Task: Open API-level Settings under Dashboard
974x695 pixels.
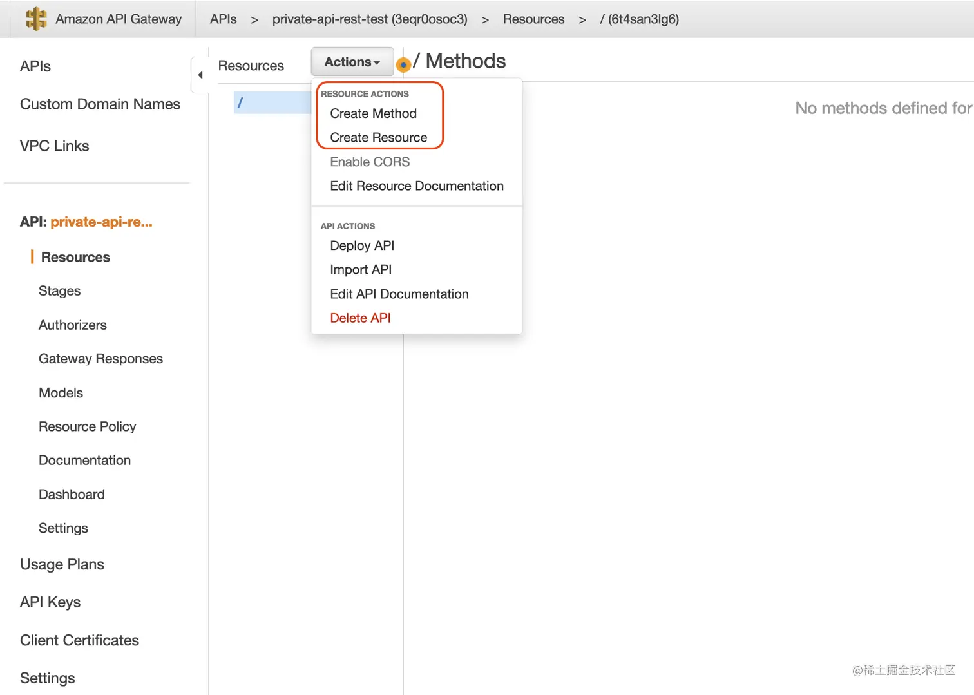Action: [63, 528]
